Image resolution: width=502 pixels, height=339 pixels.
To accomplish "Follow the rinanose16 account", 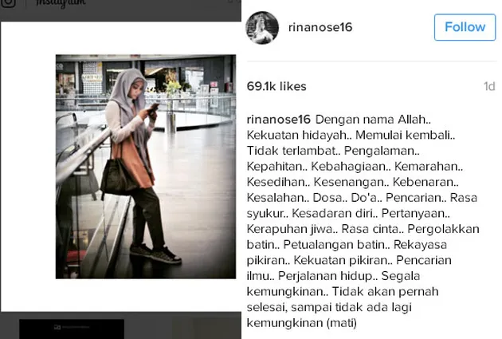I will tap(465, 27).
